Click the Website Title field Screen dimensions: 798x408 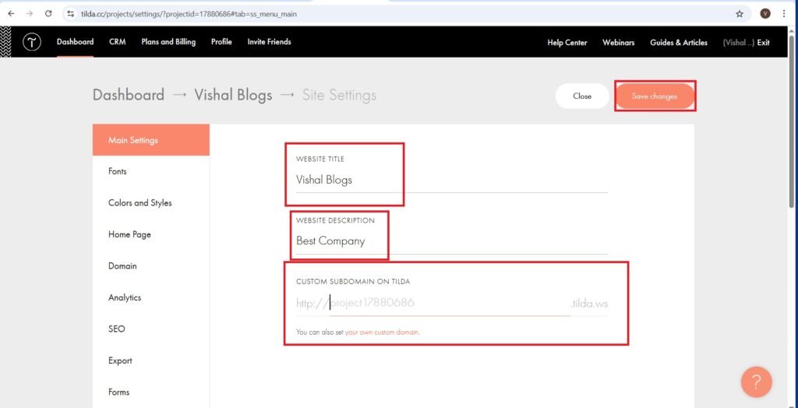451,180
